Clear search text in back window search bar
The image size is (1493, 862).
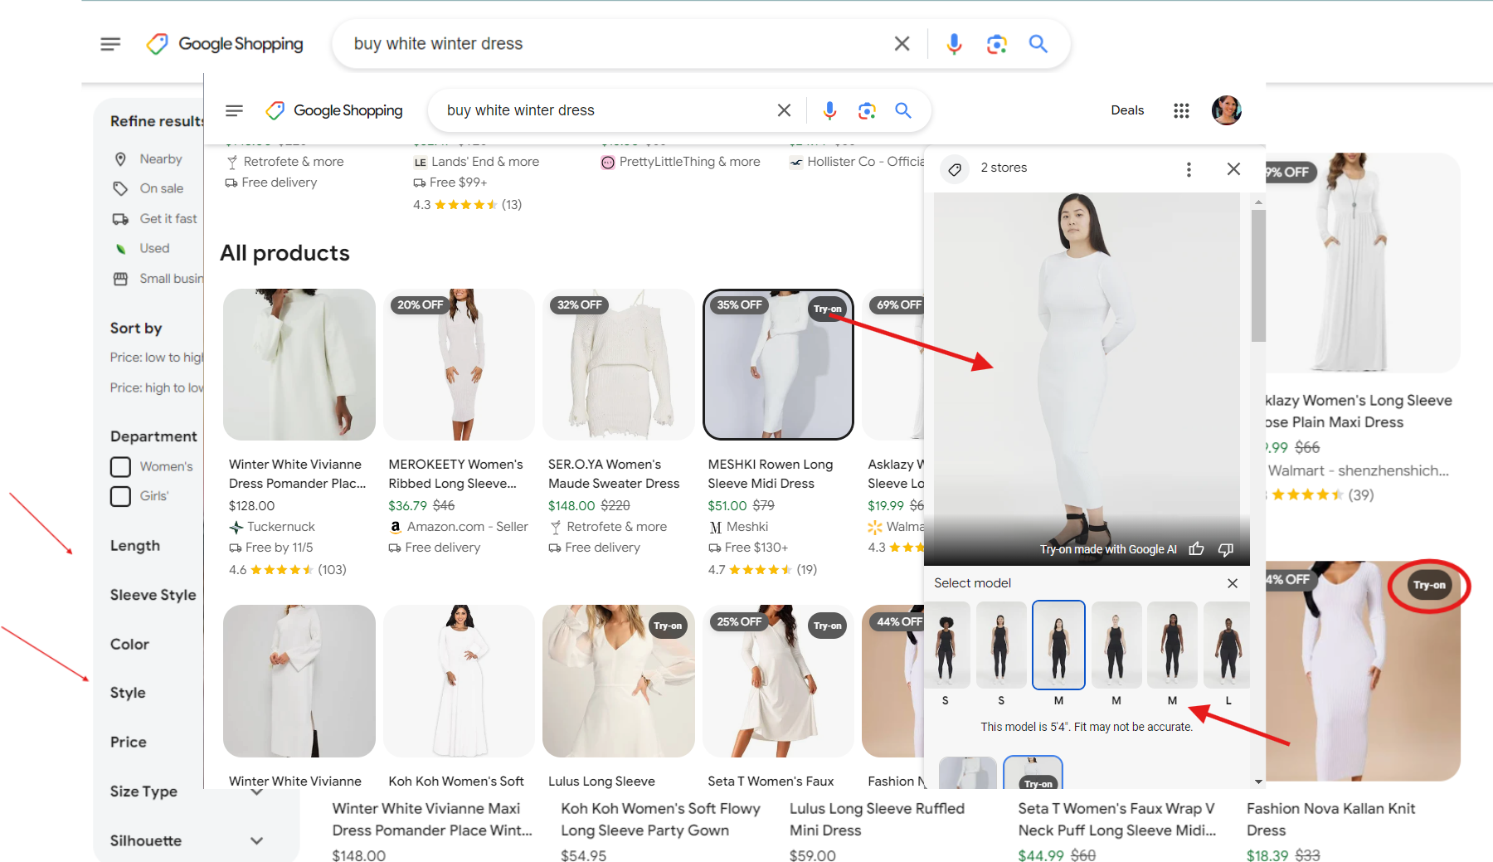click(x=902, y=44)
